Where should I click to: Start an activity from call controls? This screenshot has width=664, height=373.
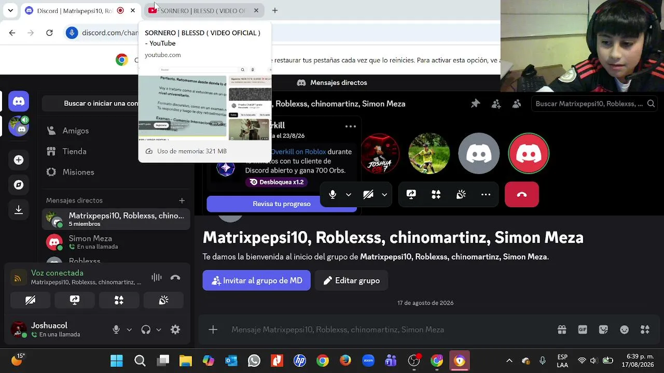pyautogui.click(x=436, y=194)
